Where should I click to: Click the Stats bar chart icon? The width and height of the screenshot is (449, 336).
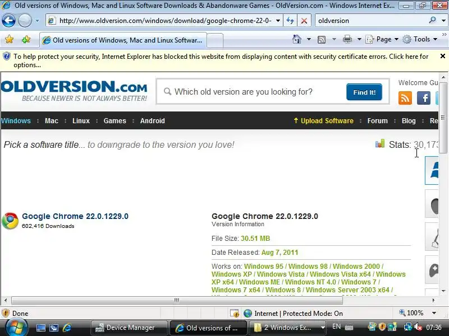click(x=380, y=143)
